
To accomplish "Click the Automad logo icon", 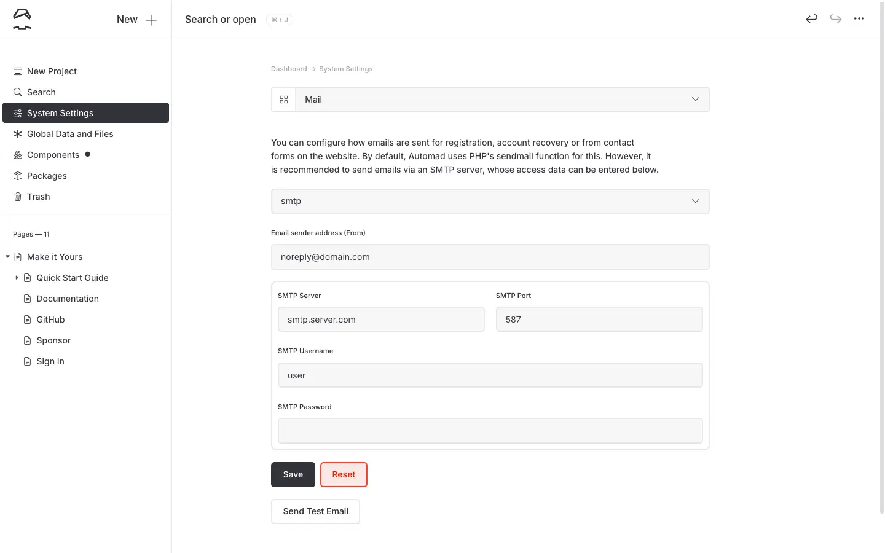I will pyautogui.click(x=22, y=20).
